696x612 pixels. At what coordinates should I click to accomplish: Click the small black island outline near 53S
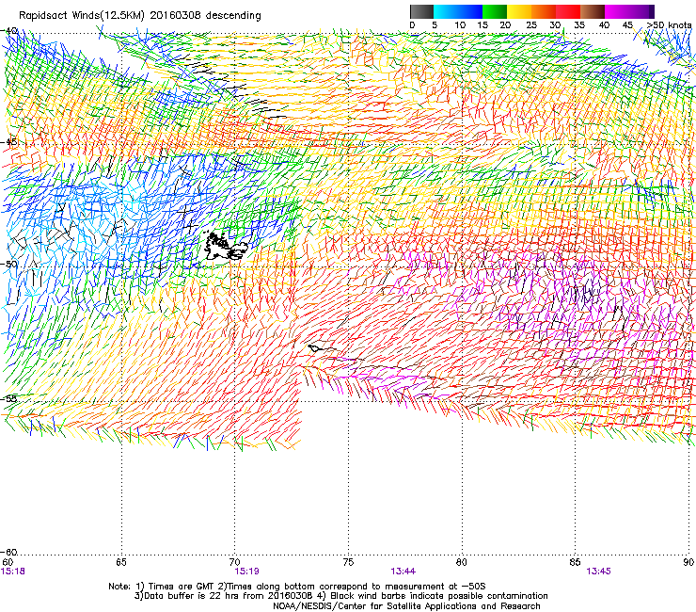(x=316, y=348)
